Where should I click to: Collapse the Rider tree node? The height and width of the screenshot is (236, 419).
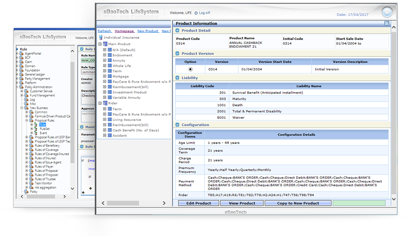coord(100,103)
